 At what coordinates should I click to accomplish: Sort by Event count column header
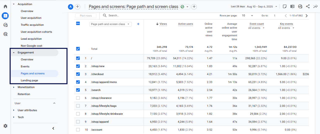(257, 24)
